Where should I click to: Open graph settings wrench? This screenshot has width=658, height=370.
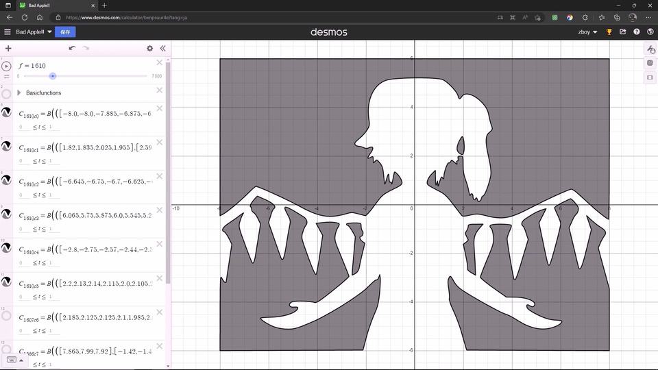(650, 49)
